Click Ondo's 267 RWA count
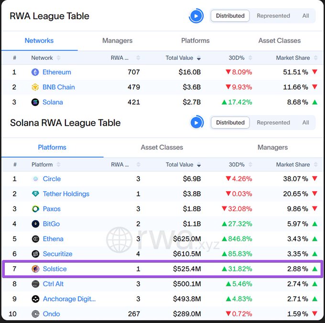Viewport: 325px width, 323px height. tap(134, 314)
